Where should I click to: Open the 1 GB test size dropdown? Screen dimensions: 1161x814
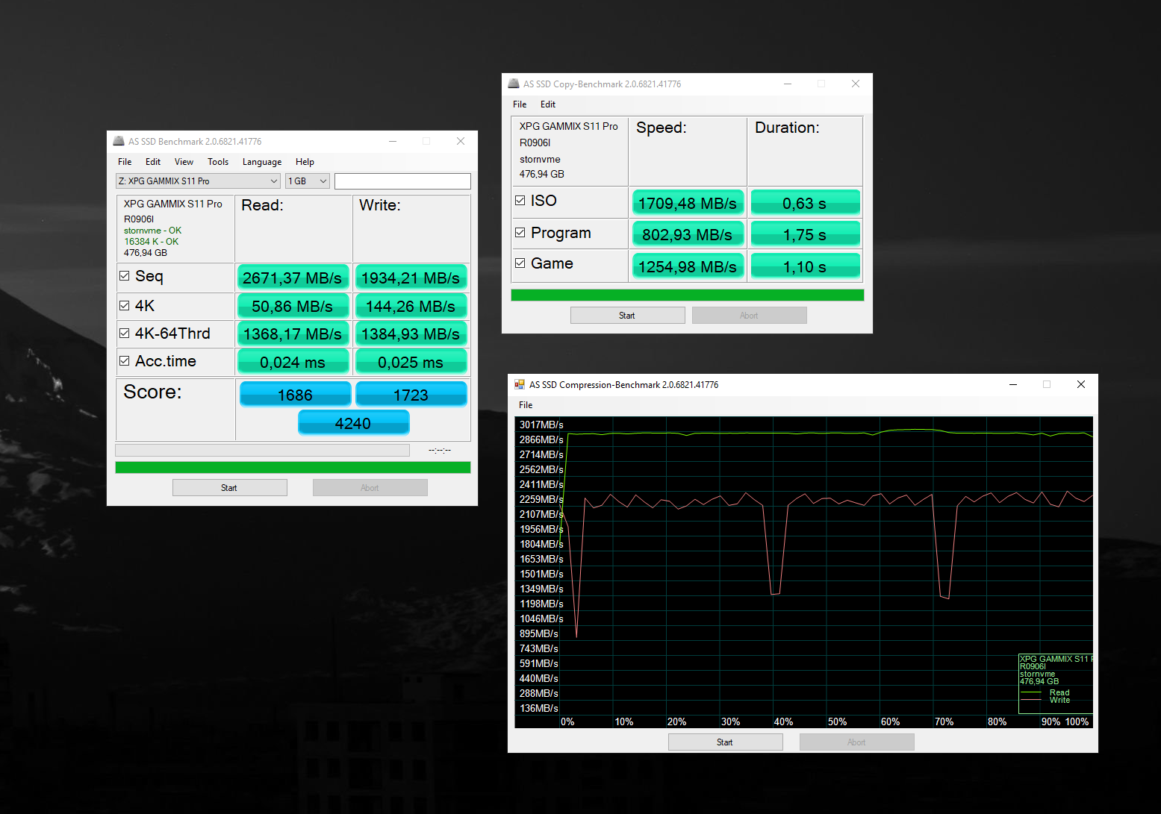[x=308, y=181]
